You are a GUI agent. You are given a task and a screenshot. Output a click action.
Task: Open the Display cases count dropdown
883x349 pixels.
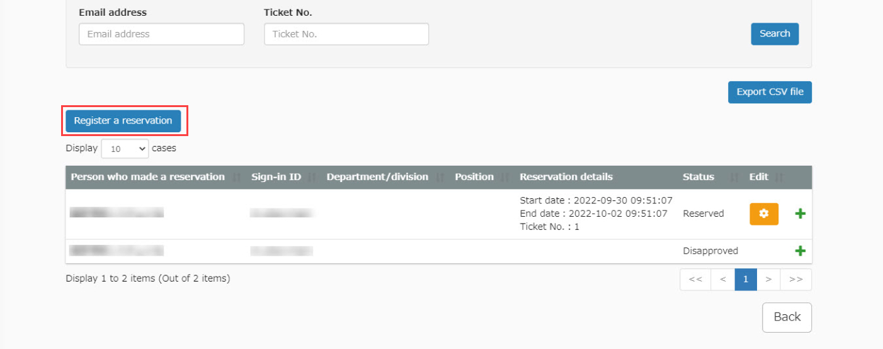click(125, 149)
